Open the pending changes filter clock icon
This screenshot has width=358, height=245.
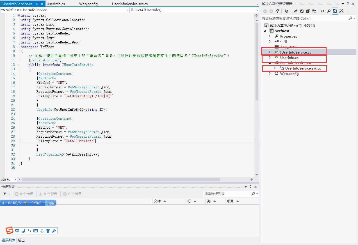(286, 11)
